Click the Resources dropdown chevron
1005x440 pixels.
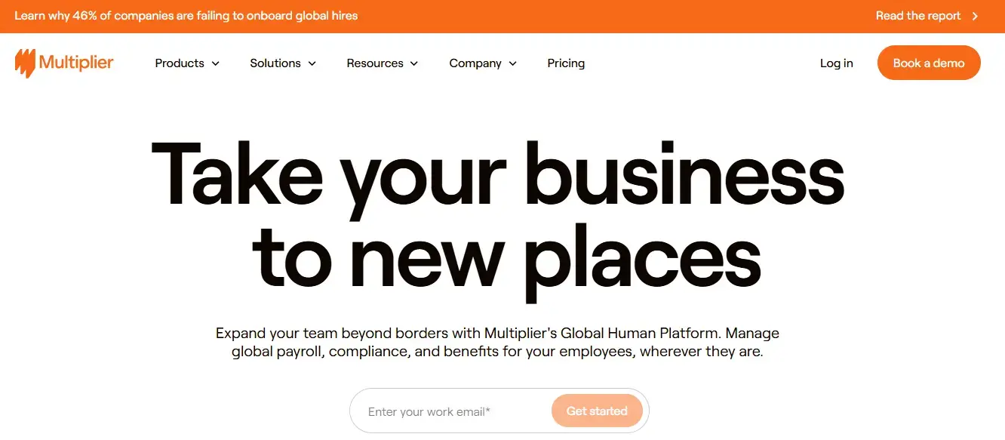click(x=413, y=63)
